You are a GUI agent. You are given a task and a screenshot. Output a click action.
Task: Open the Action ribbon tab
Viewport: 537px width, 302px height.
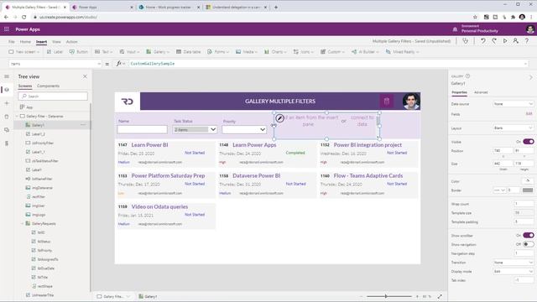(x=71, y=41)
